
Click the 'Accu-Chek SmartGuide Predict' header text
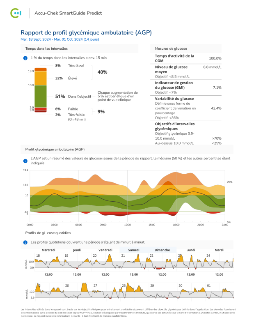(68, 13)
